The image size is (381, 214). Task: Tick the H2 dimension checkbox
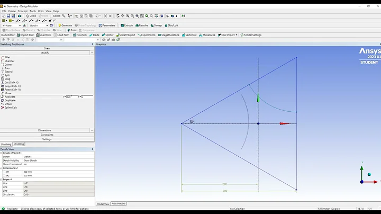coord(4,175)
